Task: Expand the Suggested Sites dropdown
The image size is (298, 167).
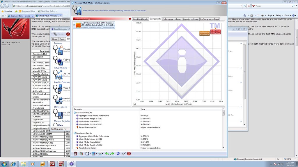Action: tap(36, 11)
